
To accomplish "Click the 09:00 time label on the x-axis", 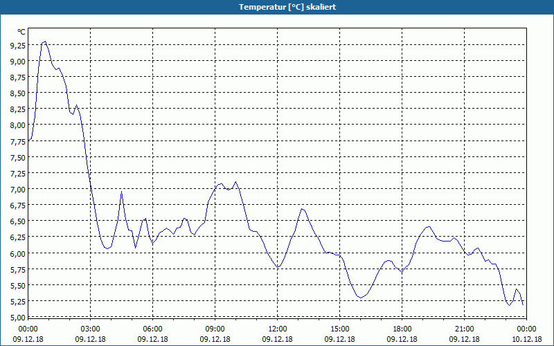I will pos(215,329).
